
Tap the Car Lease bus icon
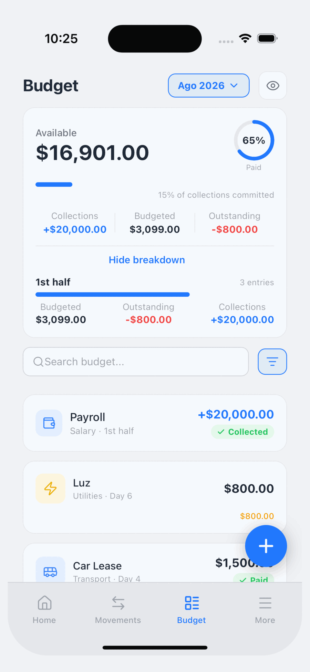50,571
